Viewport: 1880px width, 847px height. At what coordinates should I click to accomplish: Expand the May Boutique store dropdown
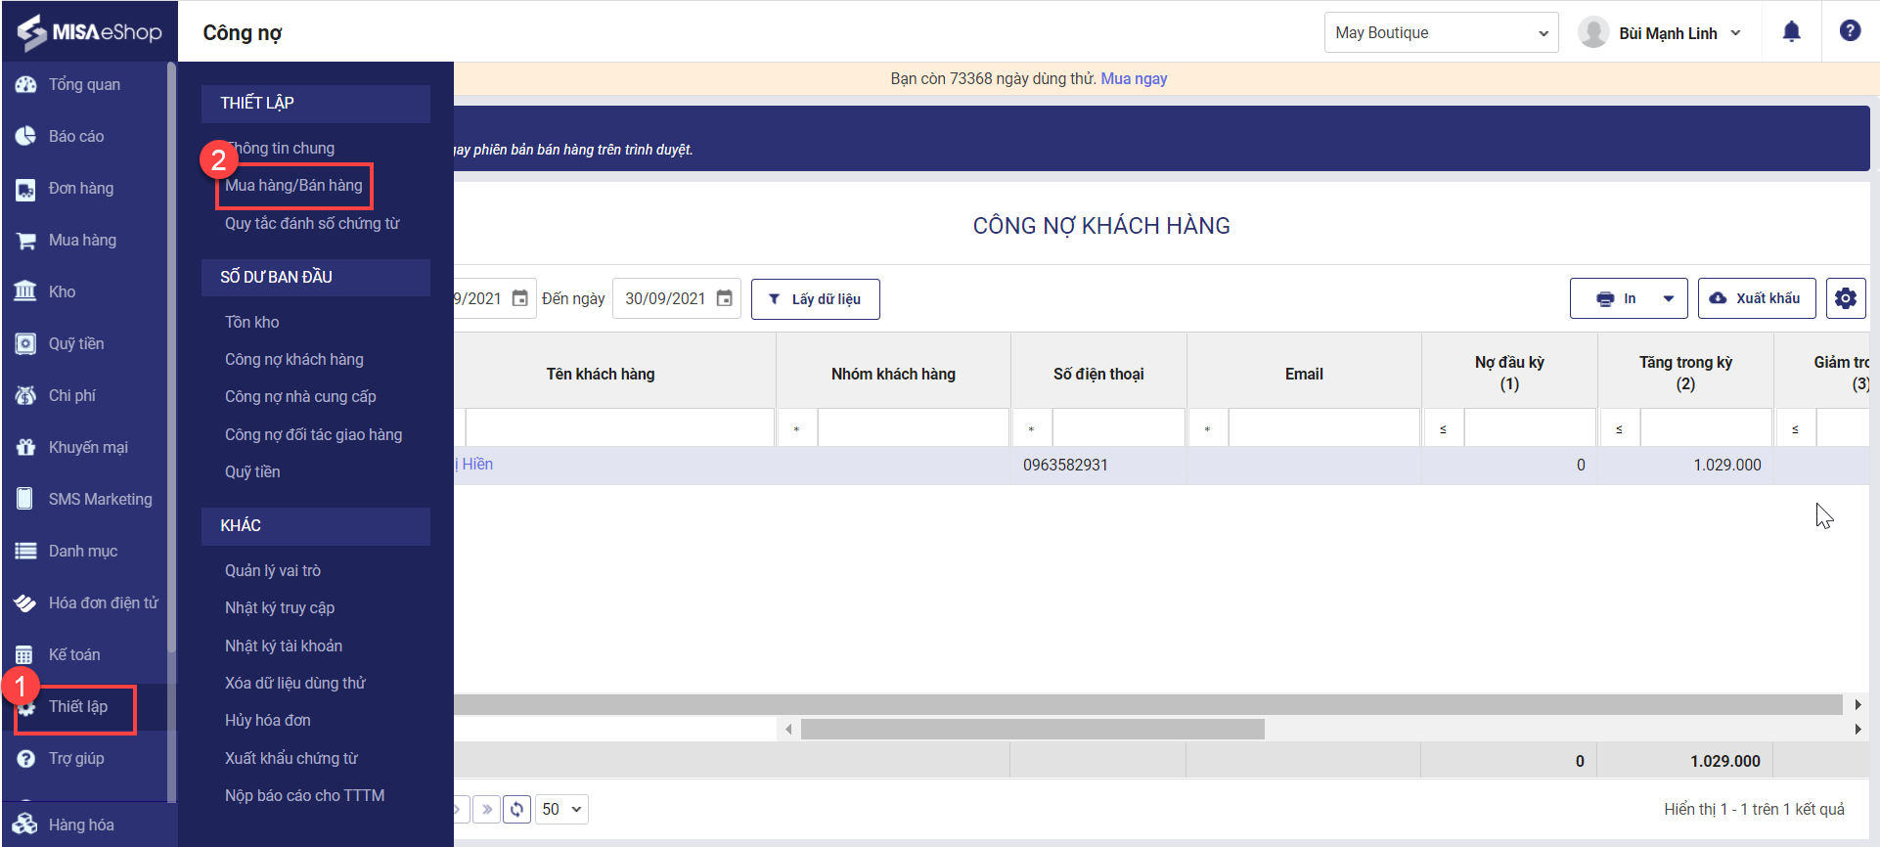1440,32
